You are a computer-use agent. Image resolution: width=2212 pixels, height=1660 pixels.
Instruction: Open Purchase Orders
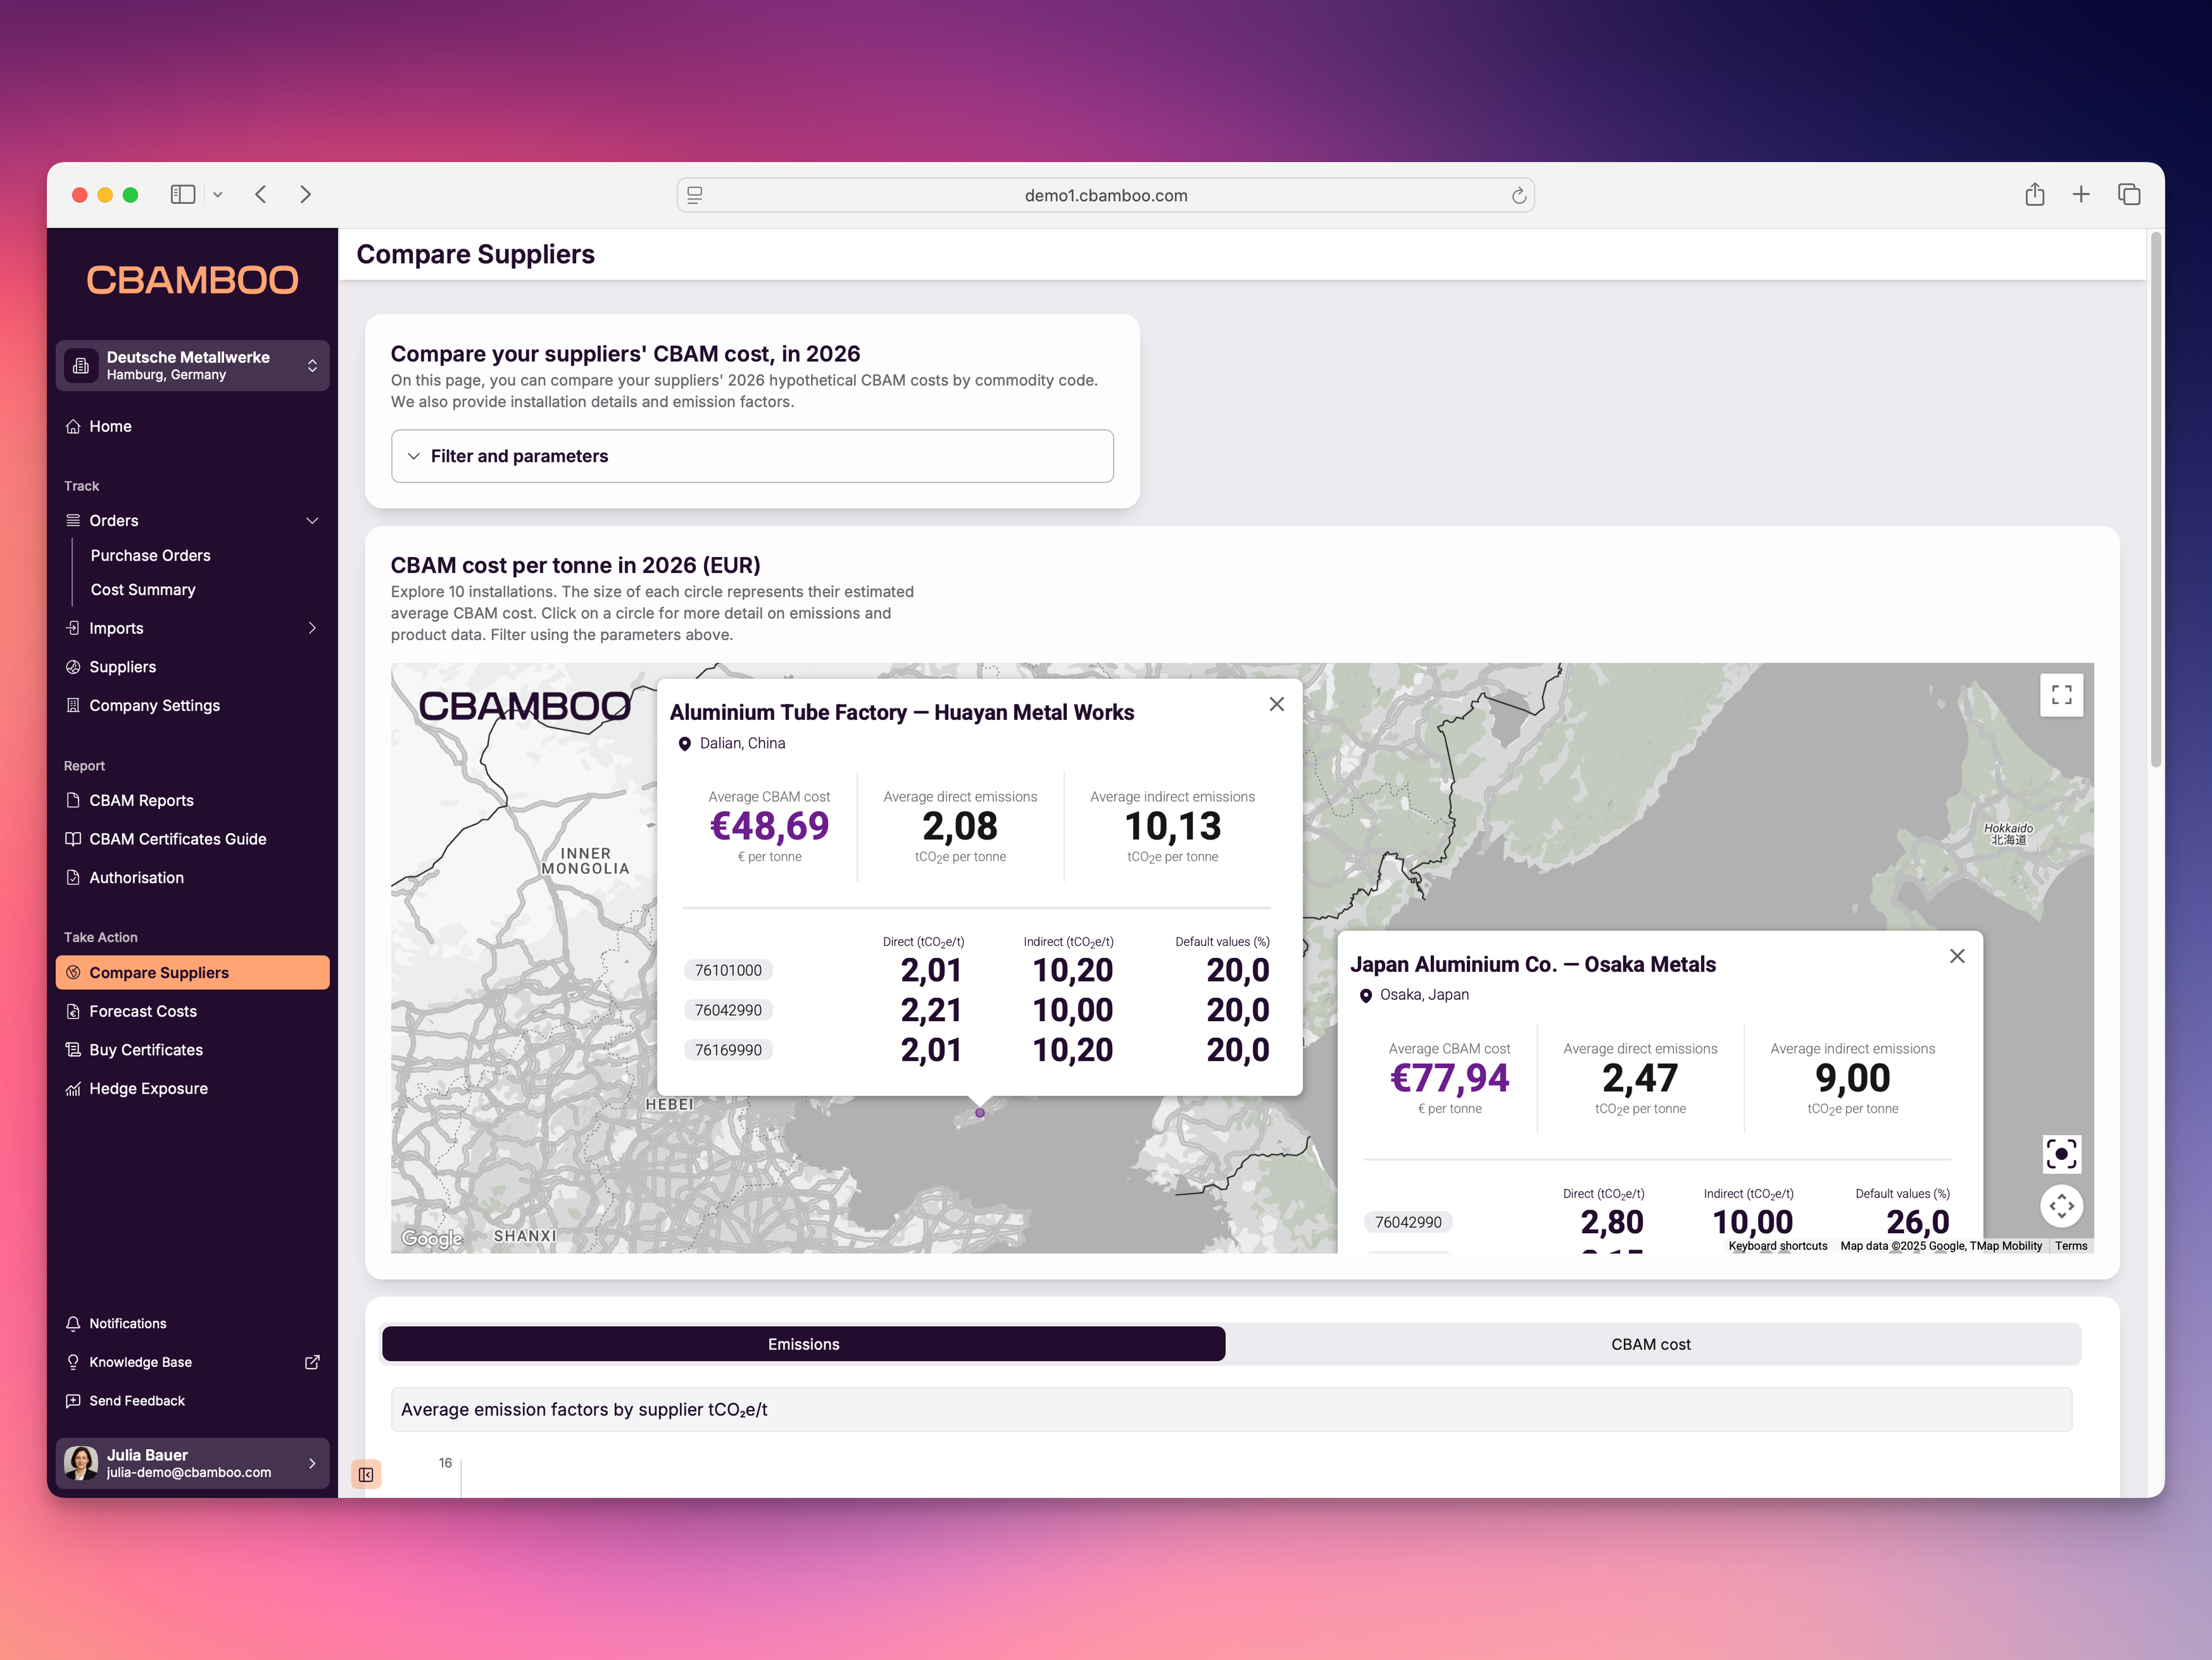(x=150, y=555)
